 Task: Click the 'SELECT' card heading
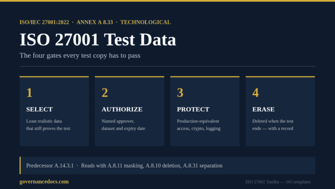click(39, 109)
